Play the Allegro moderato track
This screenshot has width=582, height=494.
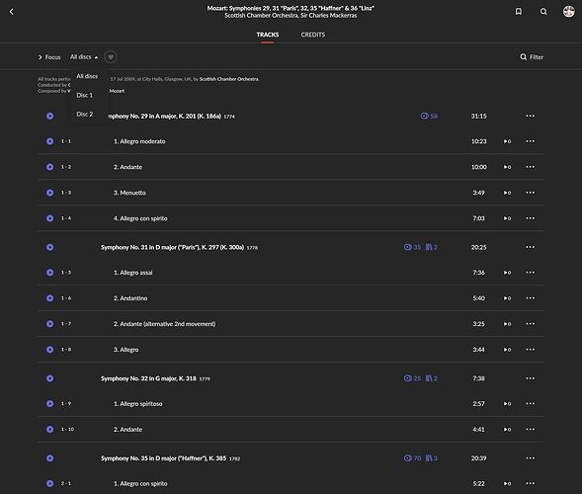pyautogui.click(x=49, y=141)
